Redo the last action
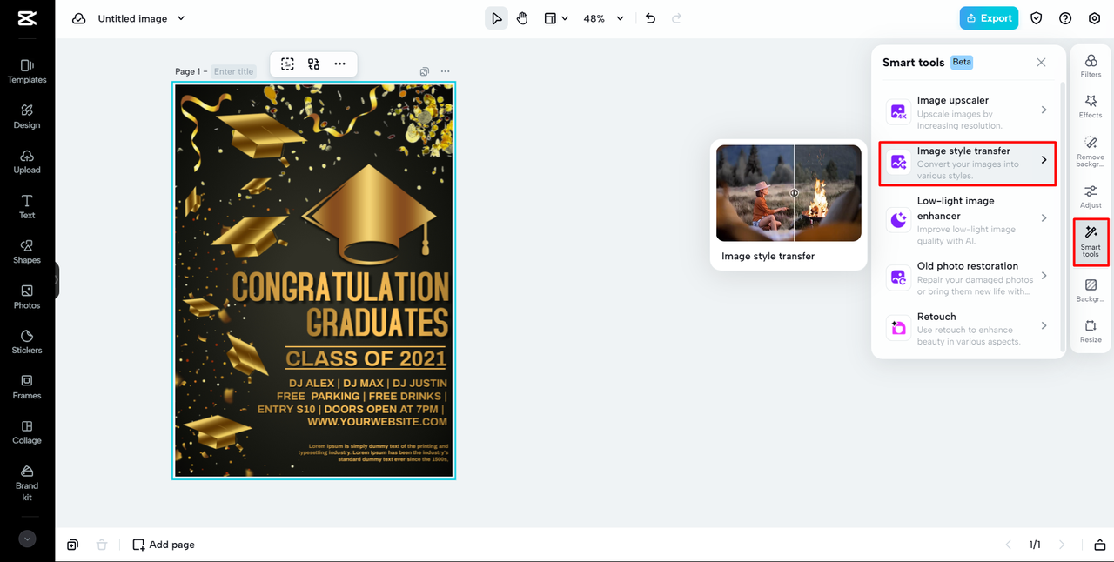 click(676, 18)
